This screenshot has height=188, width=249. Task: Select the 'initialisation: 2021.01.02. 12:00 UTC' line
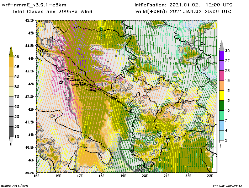tap(184, 5)
